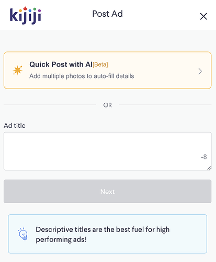Image resolution: width=216 pixels, height=262 pixels.
Task: Click the lightbulb tip icon
Action: [23, 234]
